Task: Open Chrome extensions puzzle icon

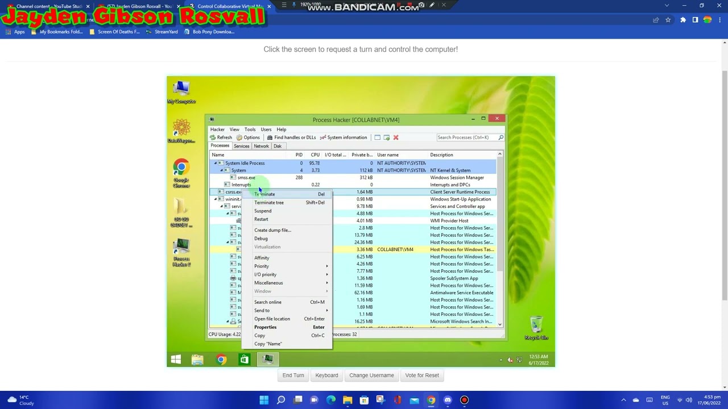Action: (682, 20)
